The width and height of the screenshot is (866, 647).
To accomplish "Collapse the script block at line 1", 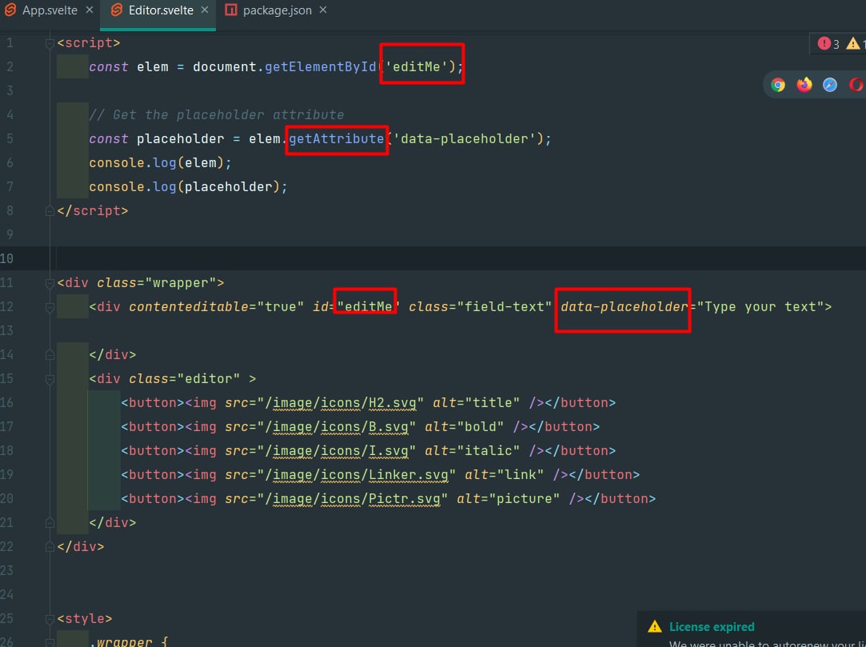I will [x=49, y=43].
